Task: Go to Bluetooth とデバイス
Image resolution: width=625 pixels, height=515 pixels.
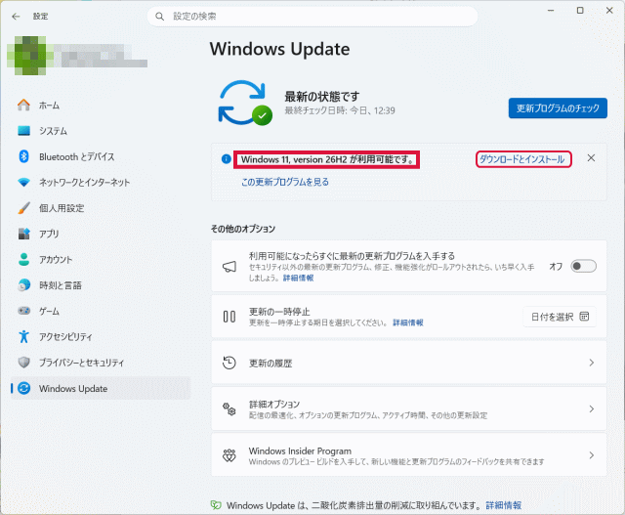Action: click(76, 156)
